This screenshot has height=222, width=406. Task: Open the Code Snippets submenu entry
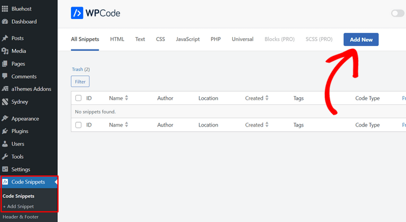coord(19,196)
